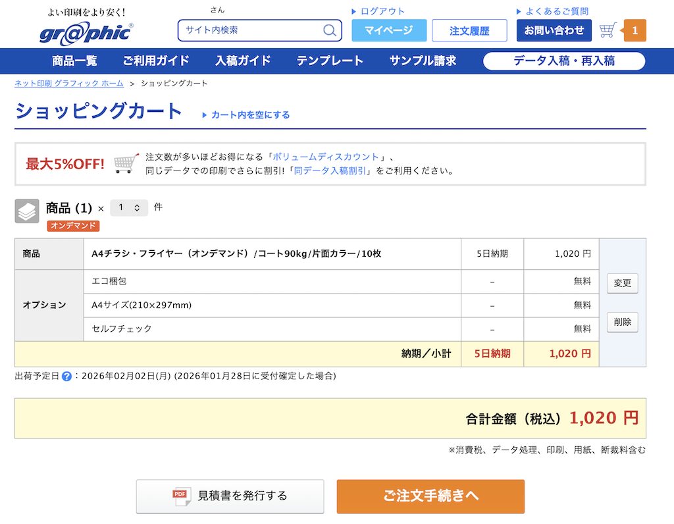Click the stacked layers product icon
Screen dimensions: 674x524
coord(27,211)
